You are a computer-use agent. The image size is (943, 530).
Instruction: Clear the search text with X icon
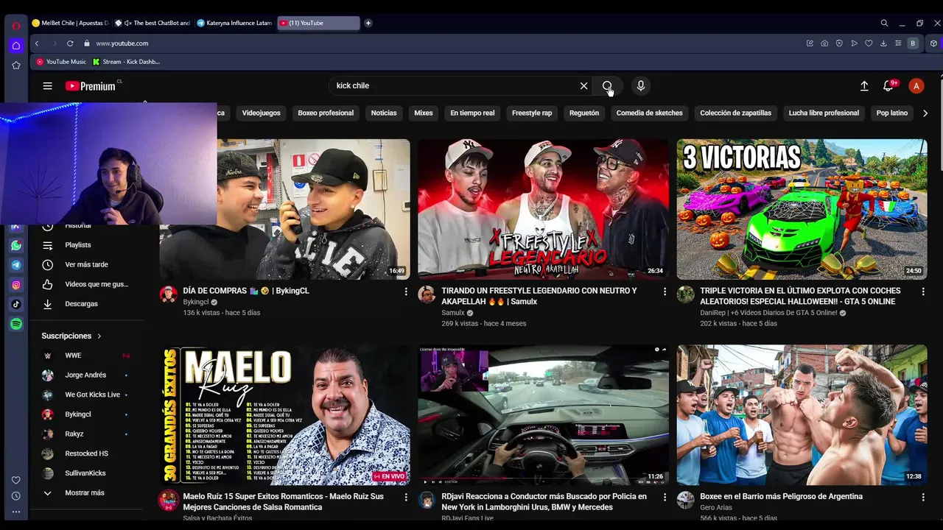(583, 86)
